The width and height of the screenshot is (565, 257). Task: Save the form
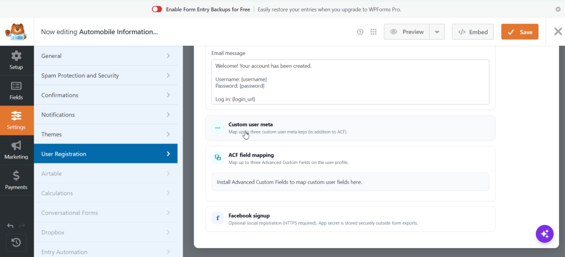(x=520, y=32)
